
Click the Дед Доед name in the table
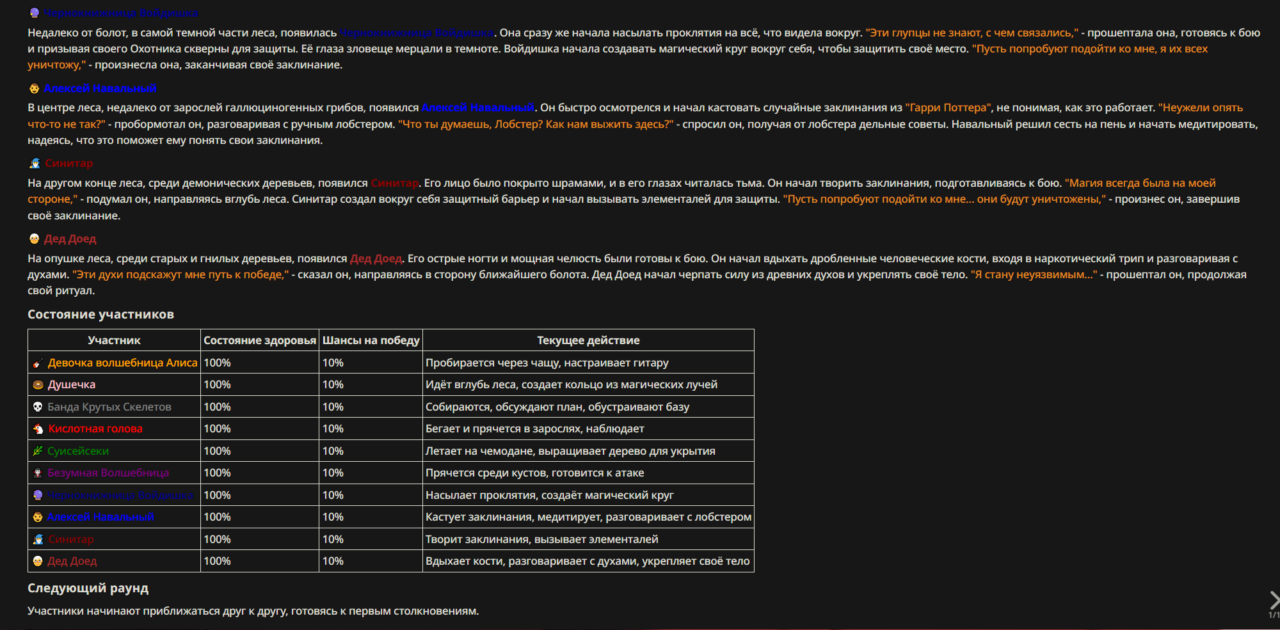pyautogui.click(x=72, y=561)
